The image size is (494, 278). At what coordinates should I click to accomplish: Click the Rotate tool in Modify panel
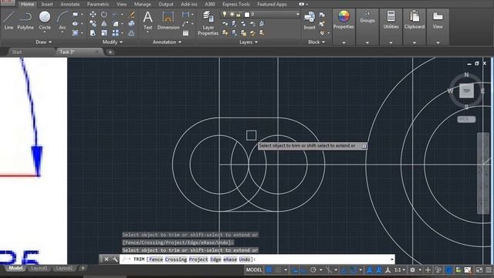click(103, 15)
